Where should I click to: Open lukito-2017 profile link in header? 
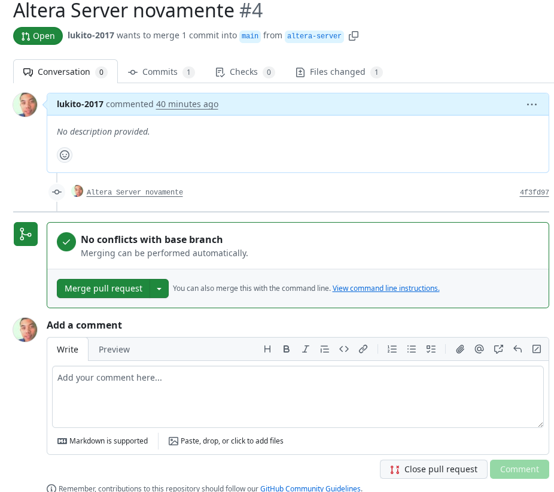pos(91,35)
